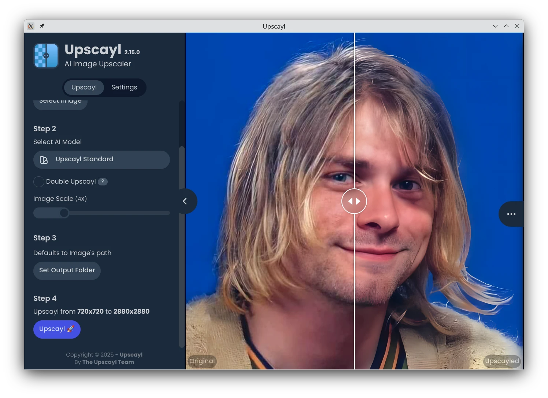Click the Set Output Folder button
This screenshot has width=548, height=398.
[67, 270]
